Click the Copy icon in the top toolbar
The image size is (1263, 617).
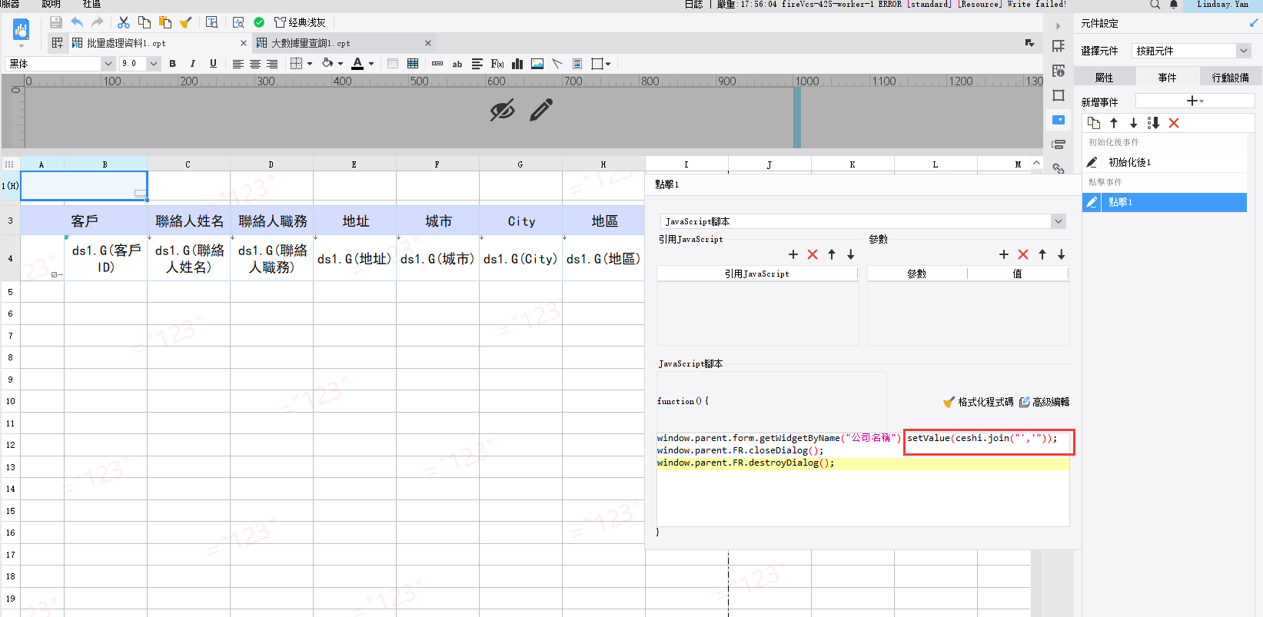pyautogui.click(x=144, y=22)
